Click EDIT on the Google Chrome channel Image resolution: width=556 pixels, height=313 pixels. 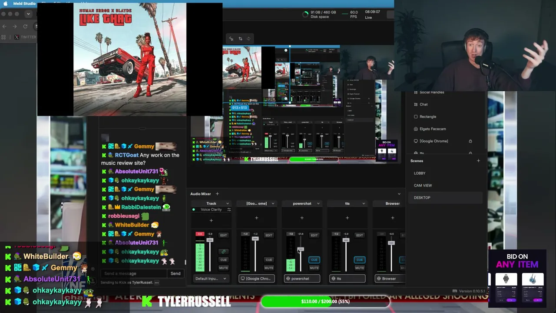click(269, 235)
